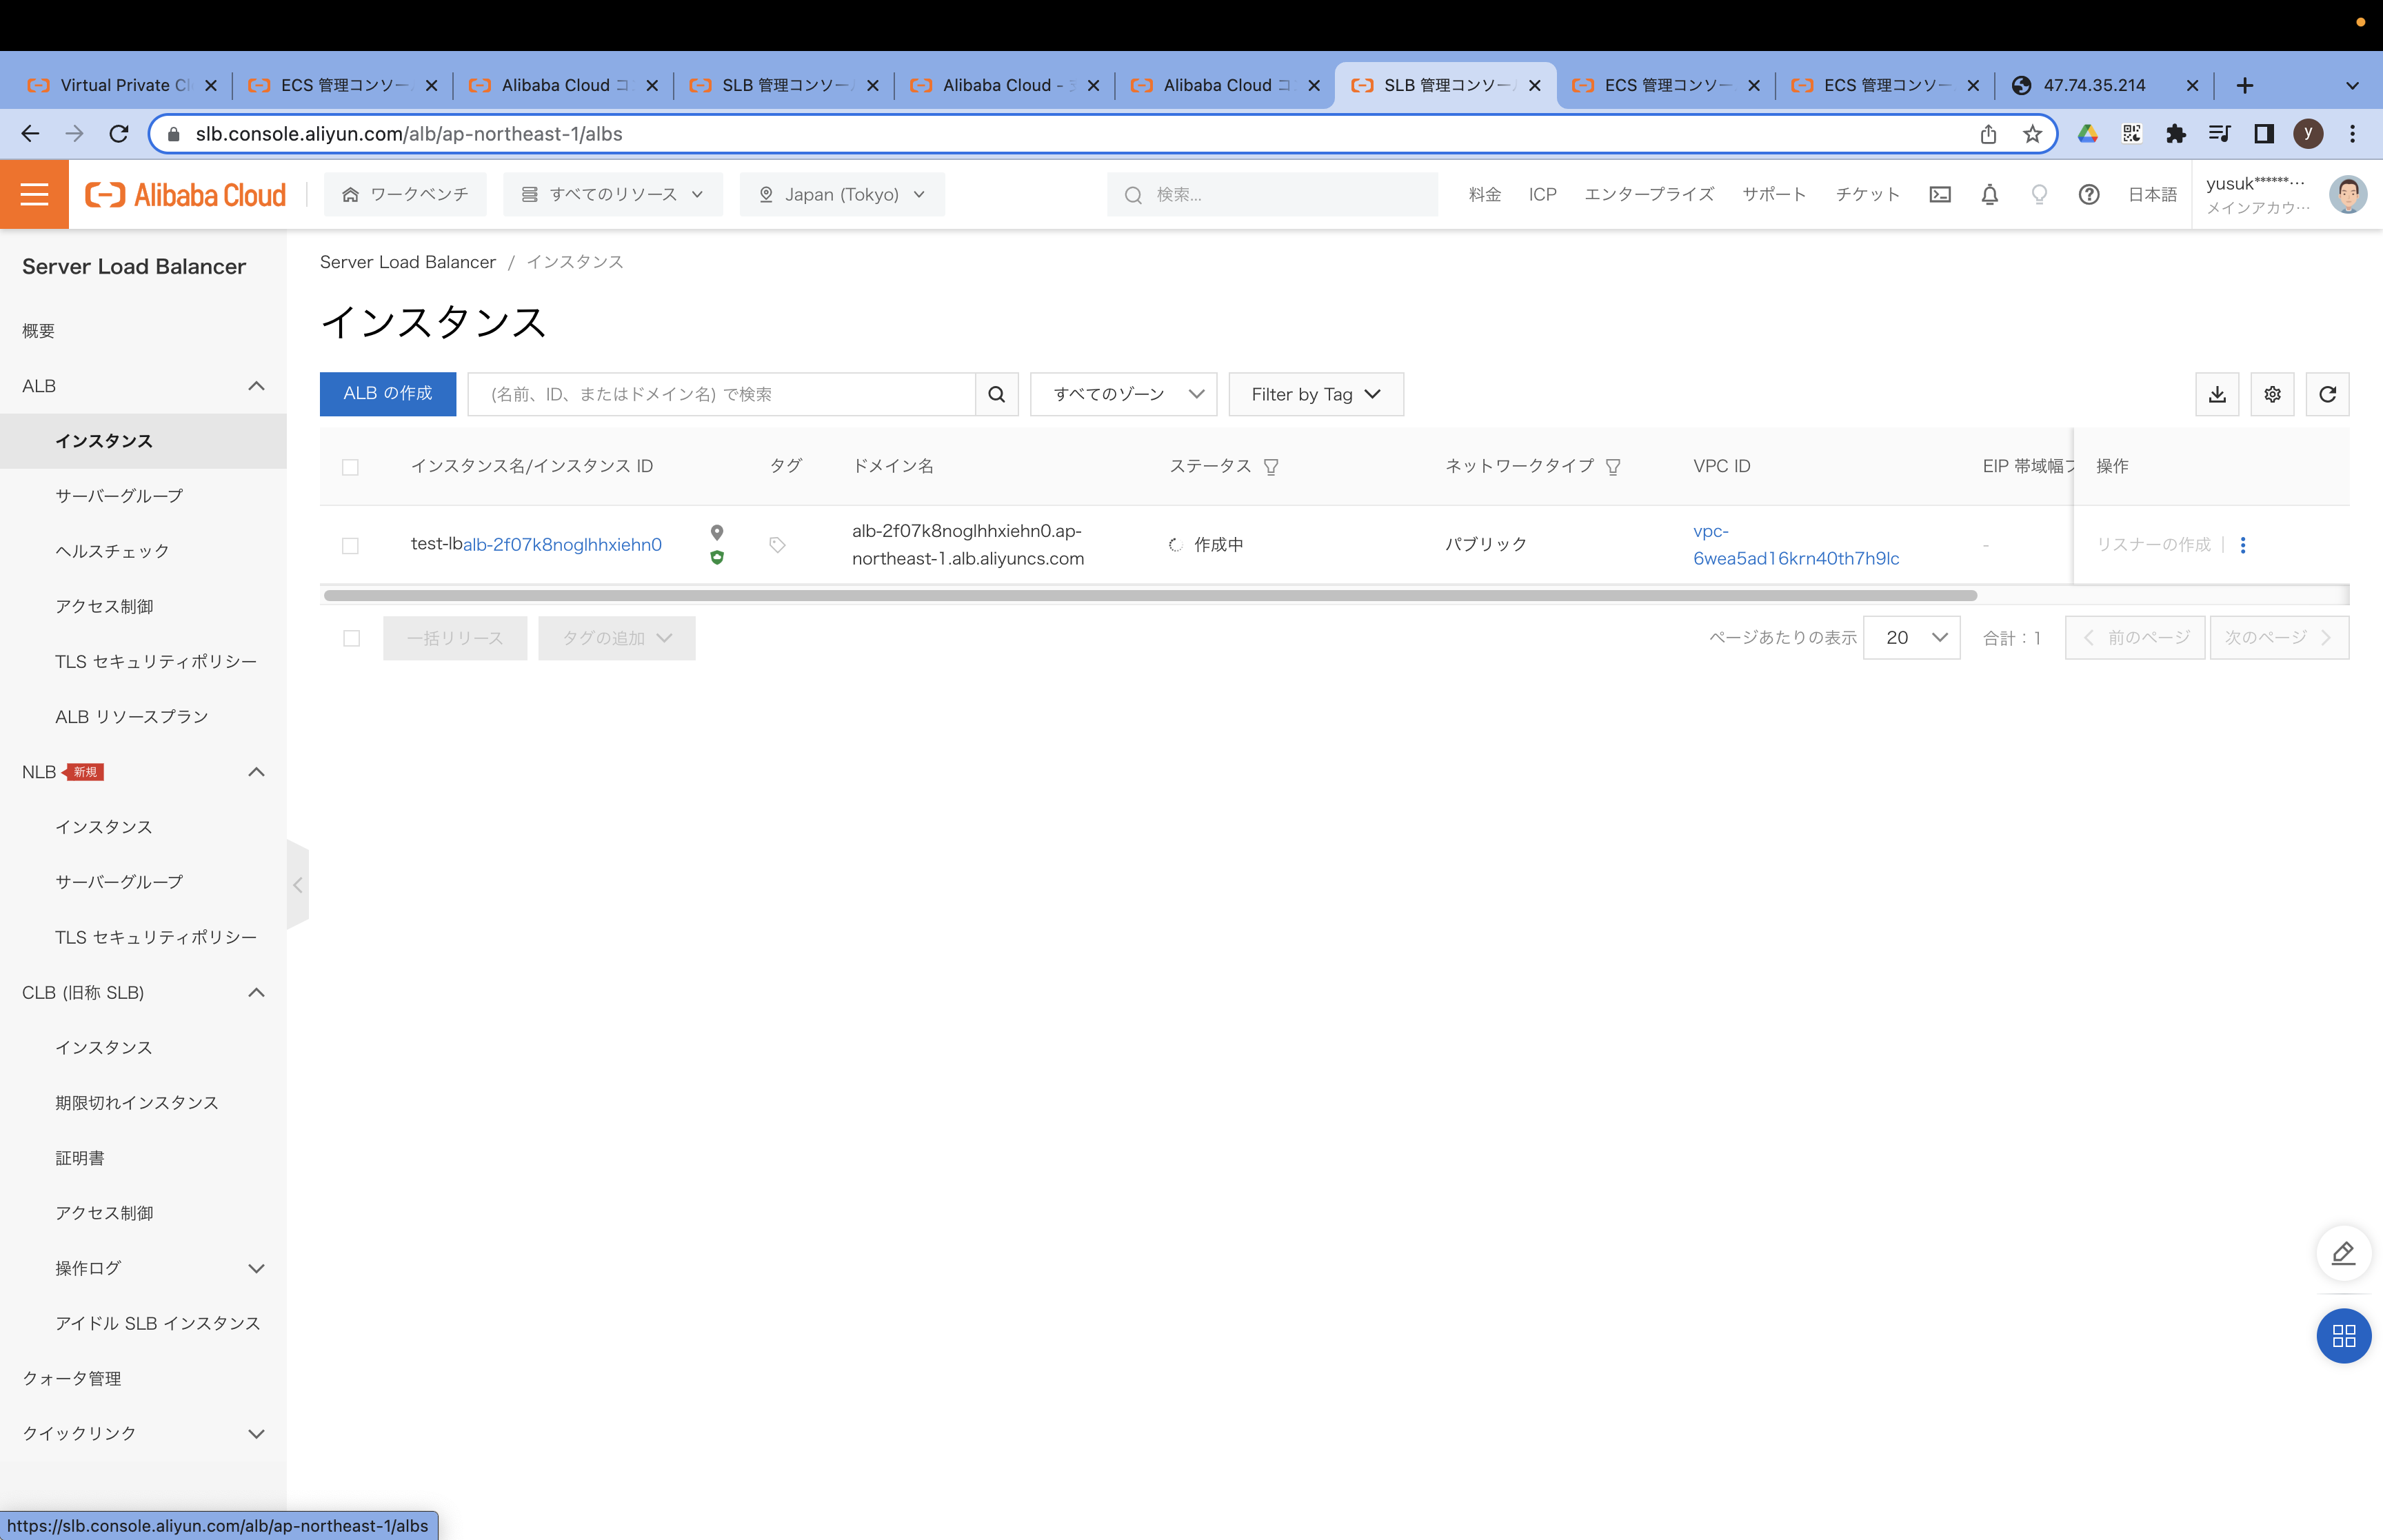Viewport: 2383px width, 1540px height.
Task: Click the table horizontal scrollbar
Action: [x=1150, y=596]
